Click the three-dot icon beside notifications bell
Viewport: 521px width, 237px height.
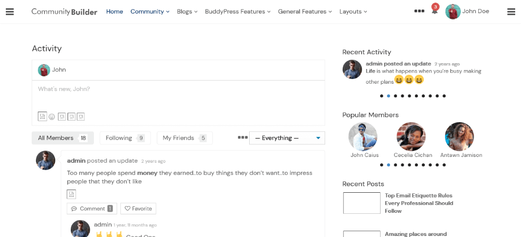(x=419, y=11)
